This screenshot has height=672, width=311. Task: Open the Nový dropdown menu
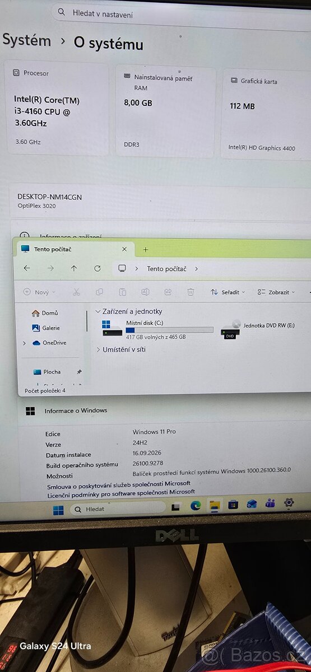[39, 292]
